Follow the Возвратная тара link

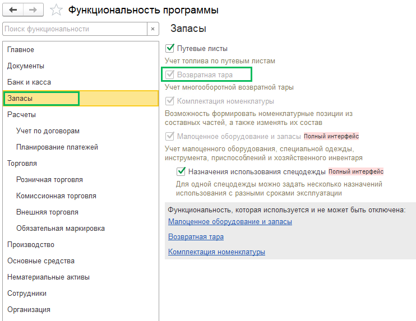(x=196, y=237)
